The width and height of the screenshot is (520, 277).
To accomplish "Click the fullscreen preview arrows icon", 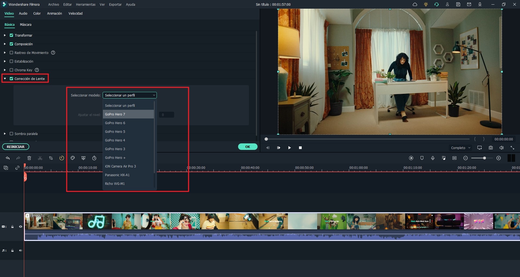I will [512, 148].
